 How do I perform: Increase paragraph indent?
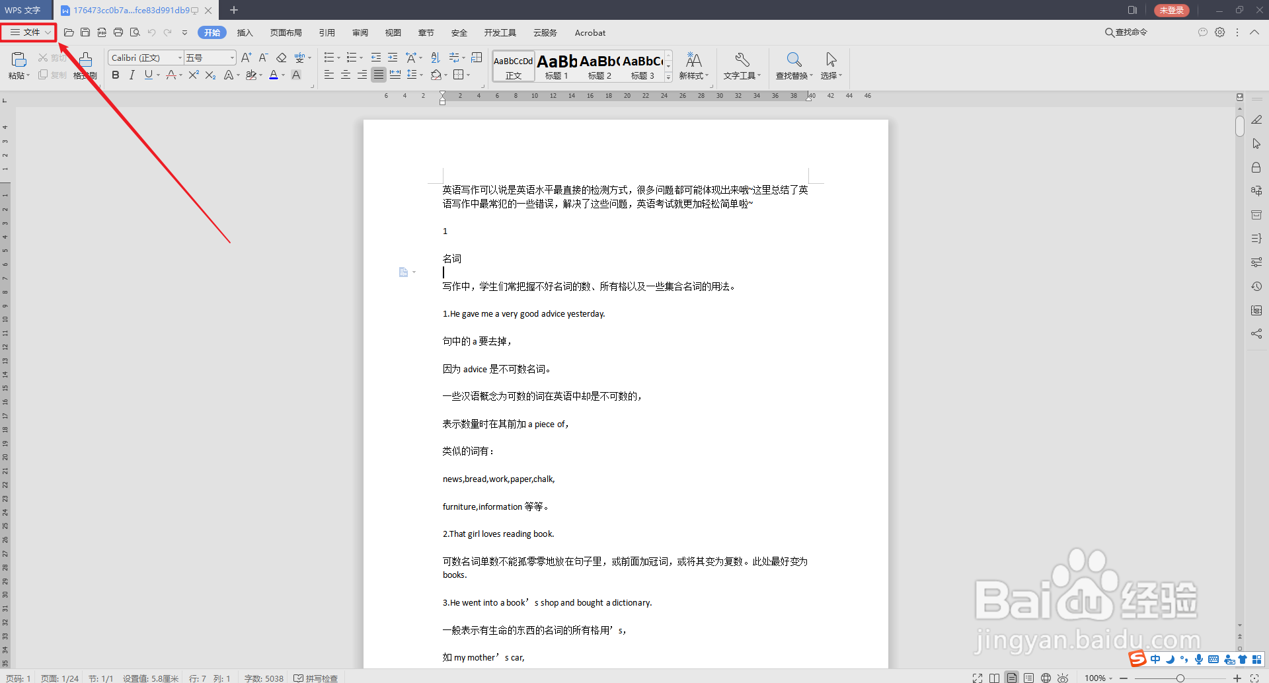click(393, 58)
